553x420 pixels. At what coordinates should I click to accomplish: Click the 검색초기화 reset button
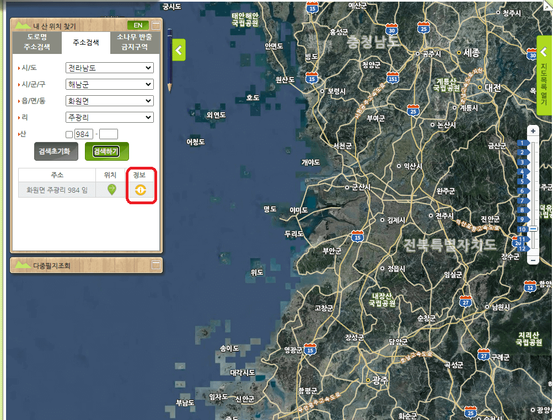[56, 151]
